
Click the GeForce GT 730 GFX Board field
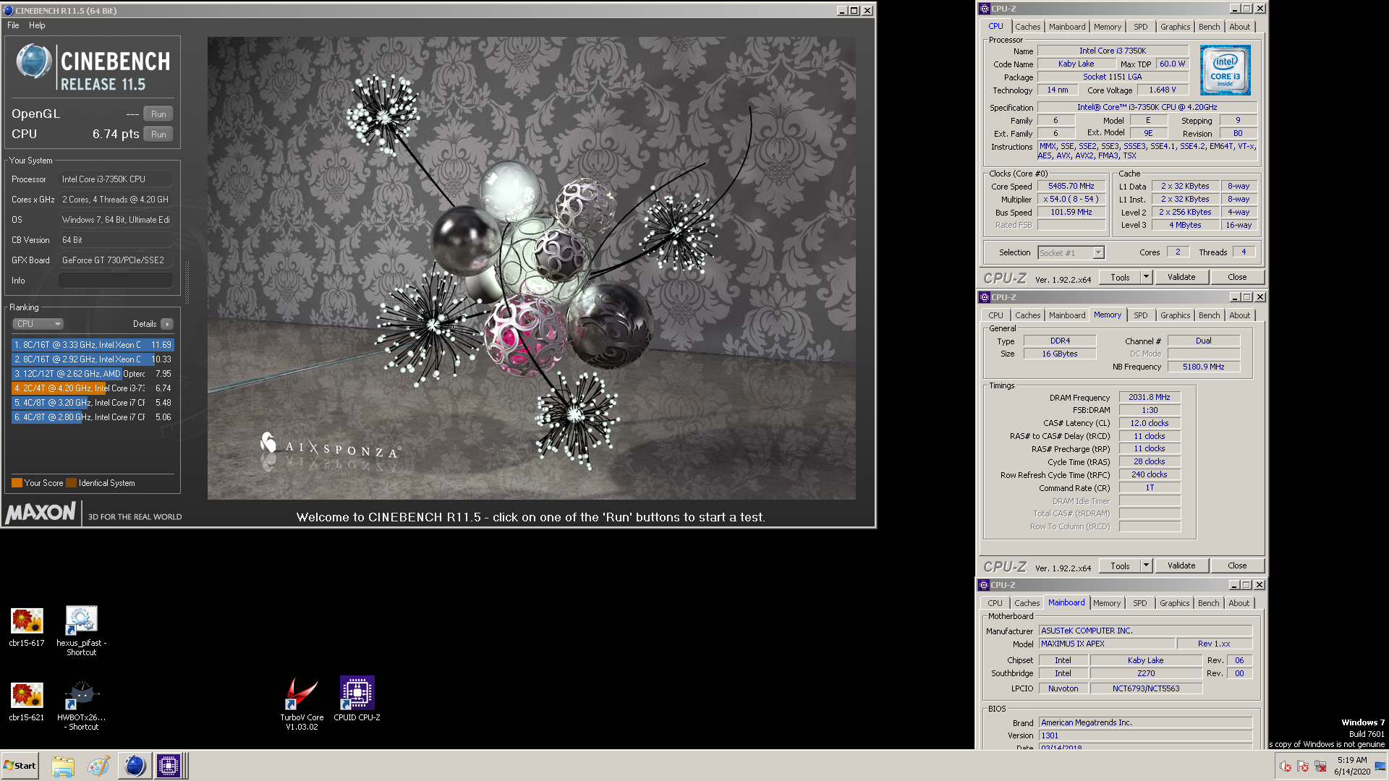[x=116, y=260]
